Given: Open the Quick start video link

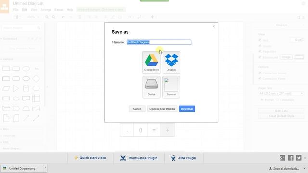Looking at the screenshot, I should tap(90, 158).
